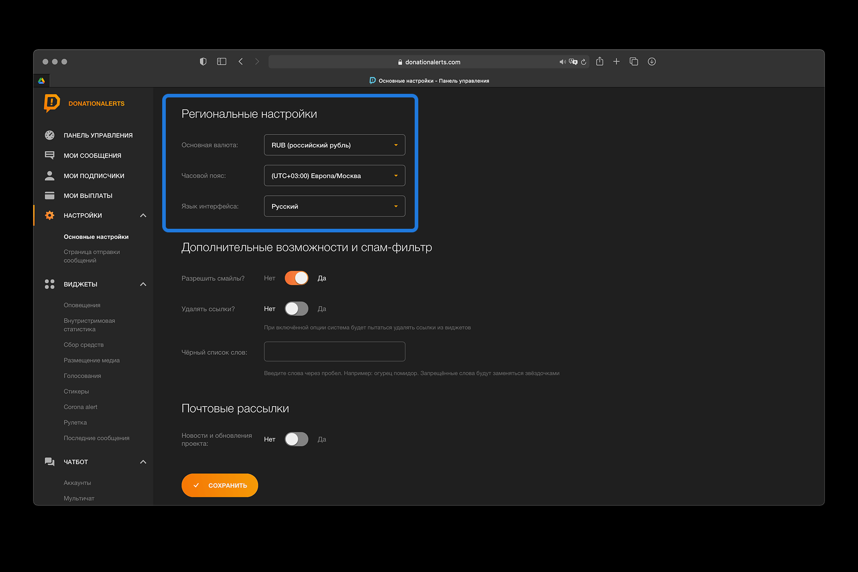Image resolution: width=858 pixels, height=572 pixels.
Task: Toggle the Удалять ссылки switch
Action: click(x=297, y=309)
